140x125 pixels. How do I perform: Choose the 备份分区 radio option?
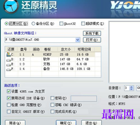click(x=33, y=24)
